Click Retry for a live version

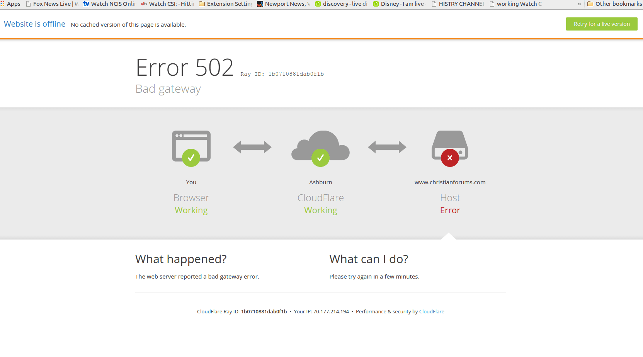click(x=601, y=24)
